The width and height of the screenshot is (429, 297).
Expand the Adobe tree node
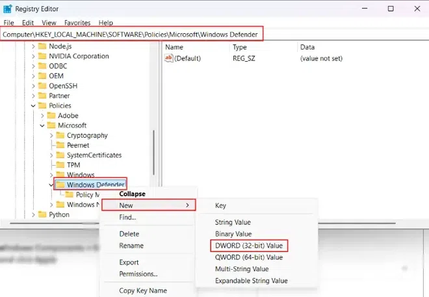(42, 116)
